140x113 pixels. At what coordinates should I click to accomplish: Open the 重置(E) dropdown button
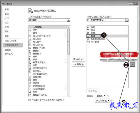coord(101,96)
